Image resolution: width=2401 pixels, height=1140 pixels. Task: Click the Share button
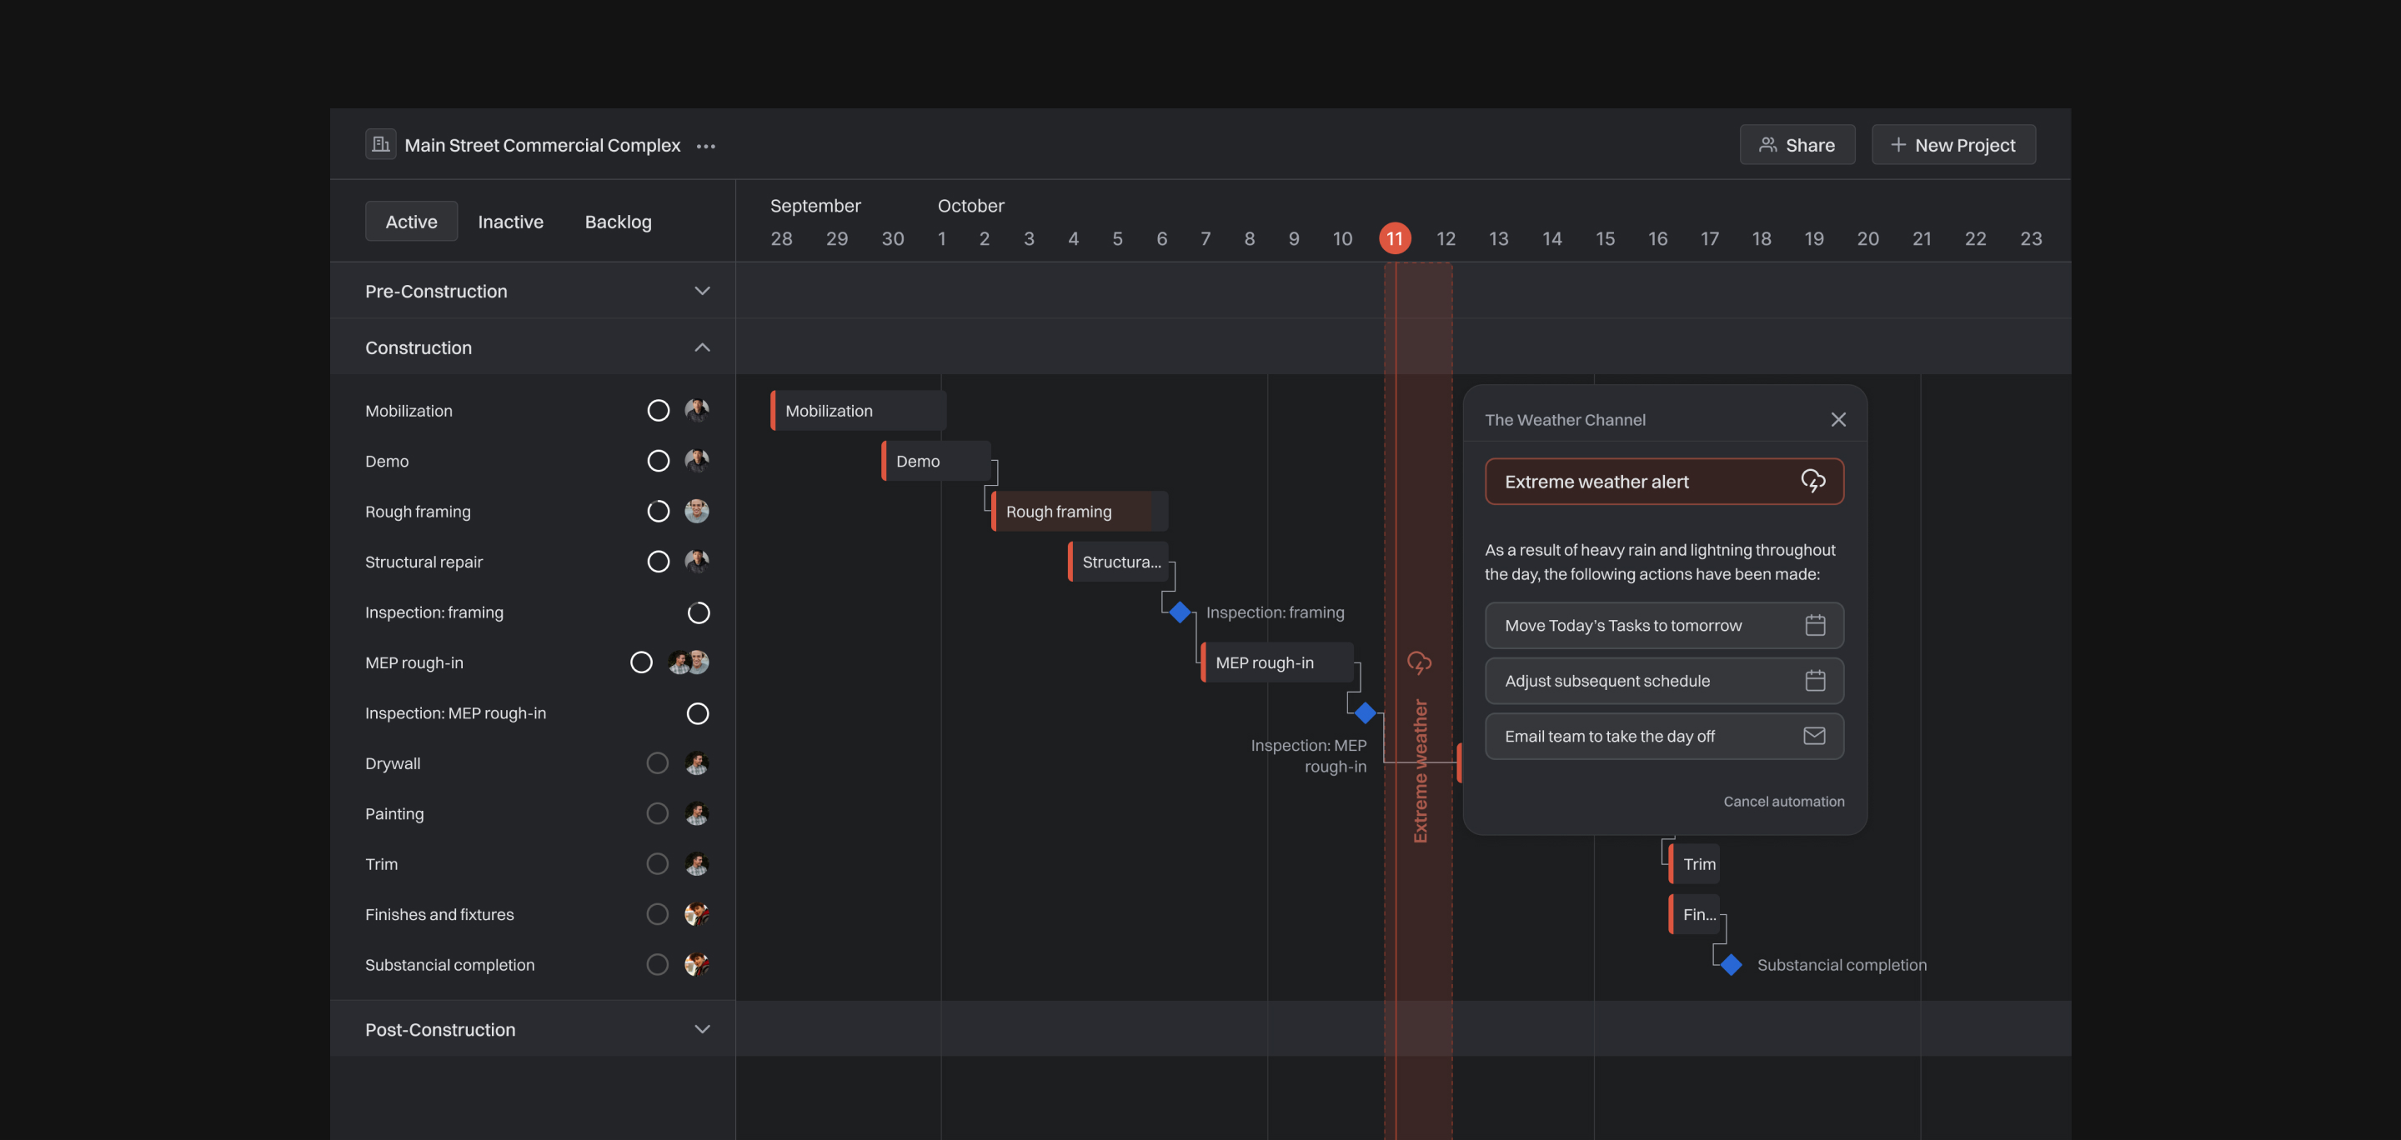(1797, 144)
